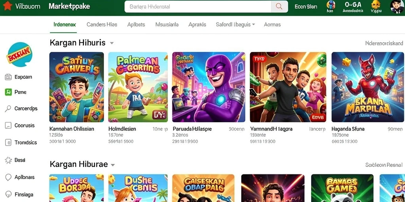This screenshot has height=202, width=405.
Task: Click the Eapcam sidebar icon
Action: [8, 77]
